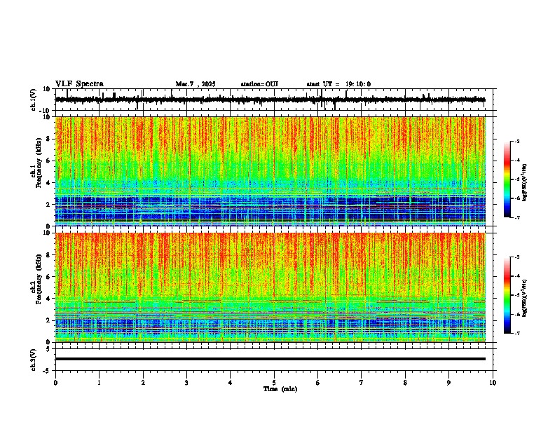This screenshot has width=555, height=429.
Task: Click inside the ch.1 frequency spectrogram
Action: tap(270, 171)
